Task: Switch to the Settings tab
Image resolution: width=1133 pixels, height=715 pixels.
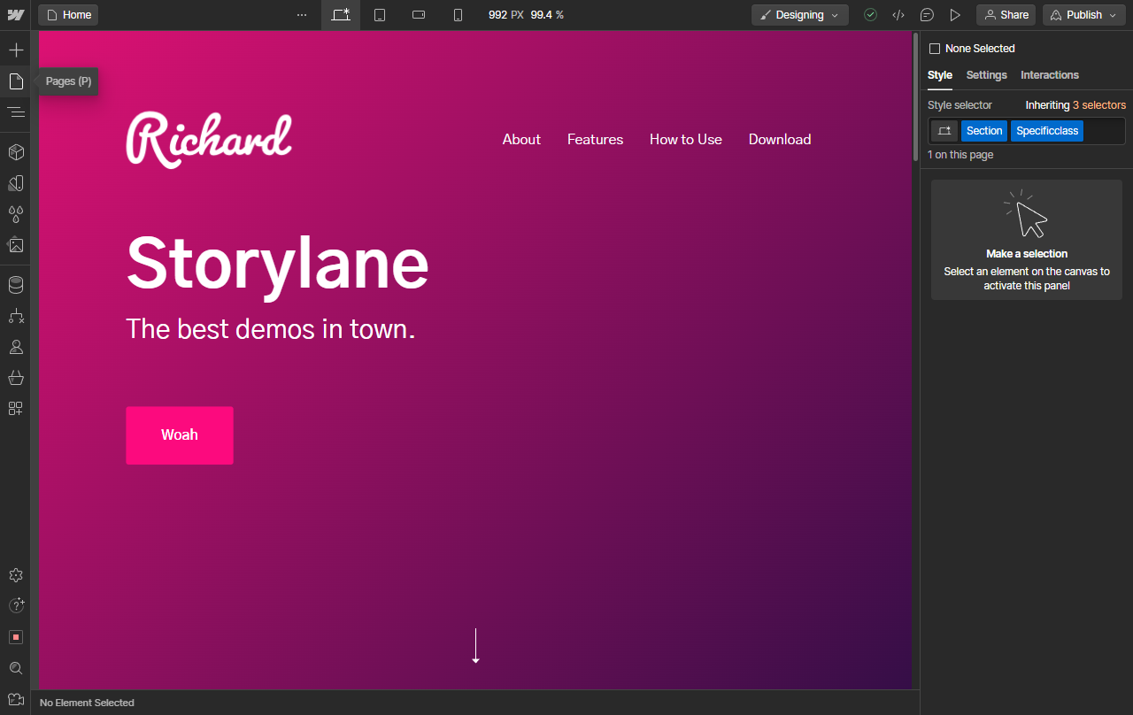Action: [x=987, y=75]
